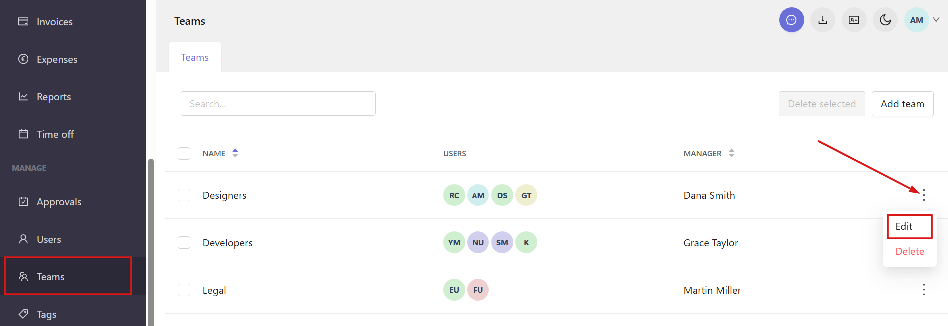Choose Delete in the team context menu
The height and width of the screenshot is (326, 948).
pyautogui.click(x=909, y=251)
